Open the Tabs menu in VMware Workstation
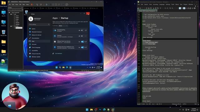The width and height of the screenshot is (200, 112). [x=24, y=5]
